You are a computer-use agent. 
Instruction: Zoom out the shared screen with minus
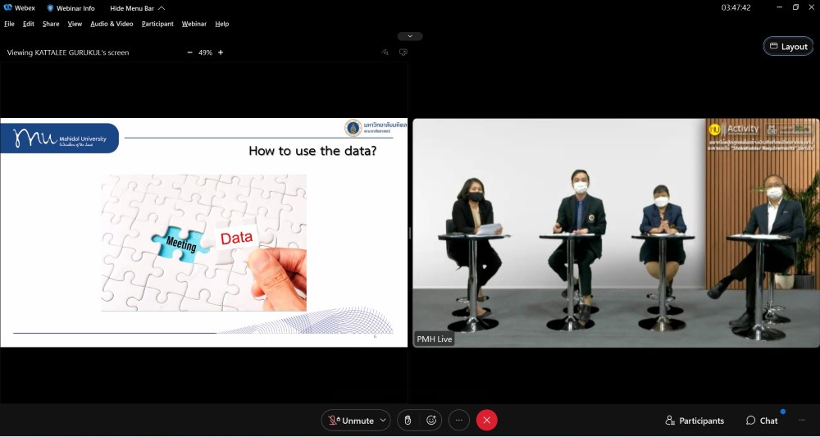pos(190,52)
